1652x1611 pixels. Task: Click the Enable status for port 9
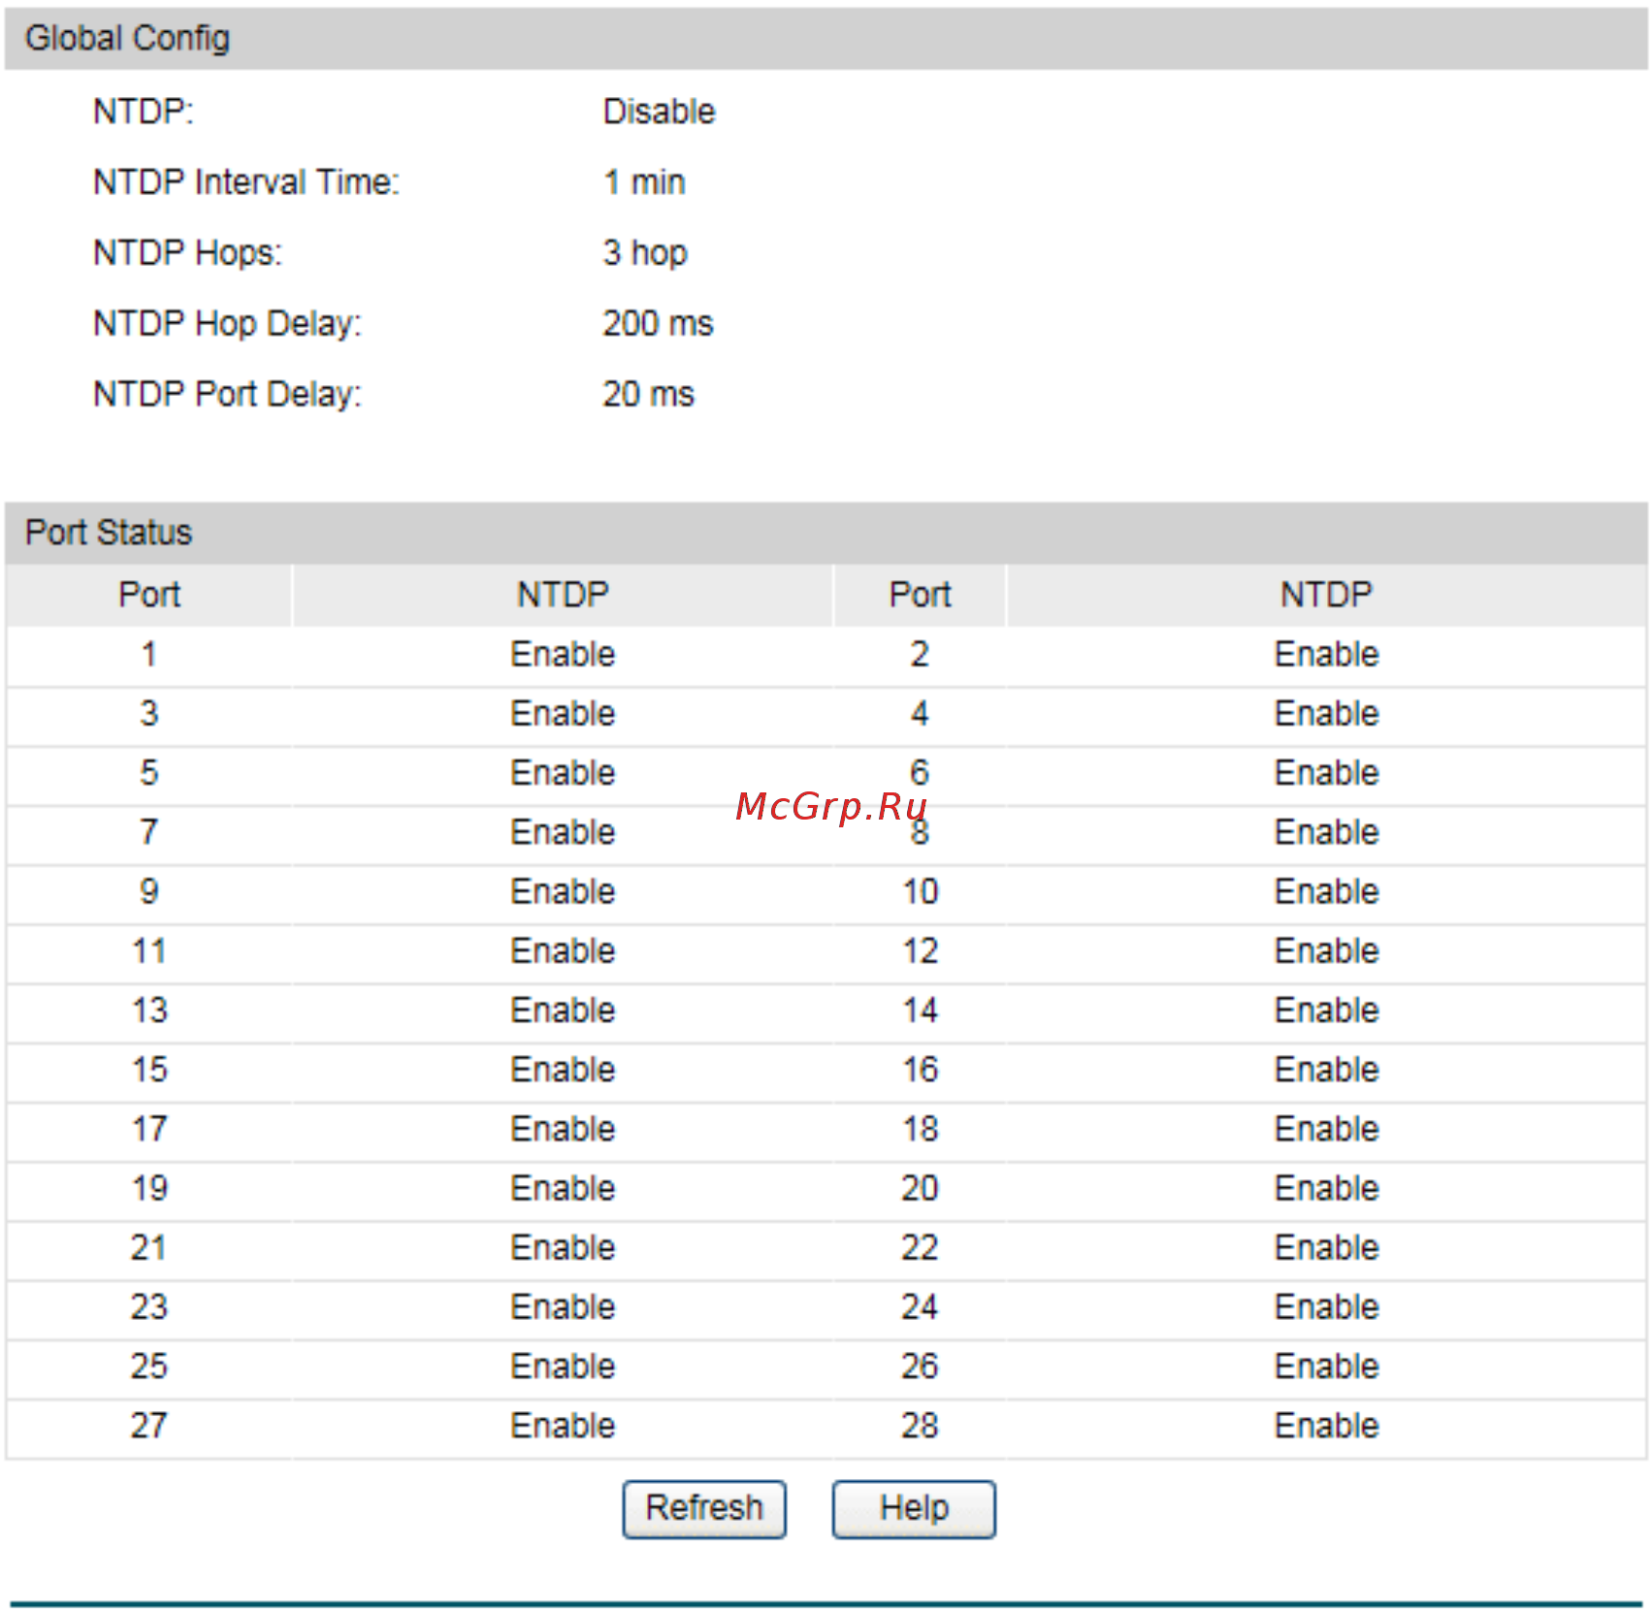[x=563, y=892]
